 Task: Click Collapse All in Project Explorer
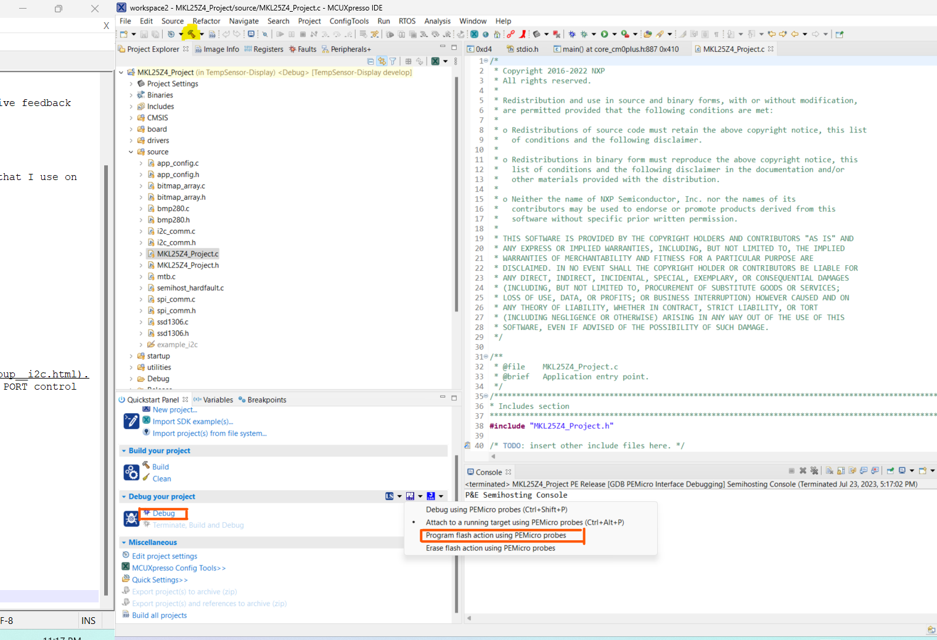coord(370,61)
